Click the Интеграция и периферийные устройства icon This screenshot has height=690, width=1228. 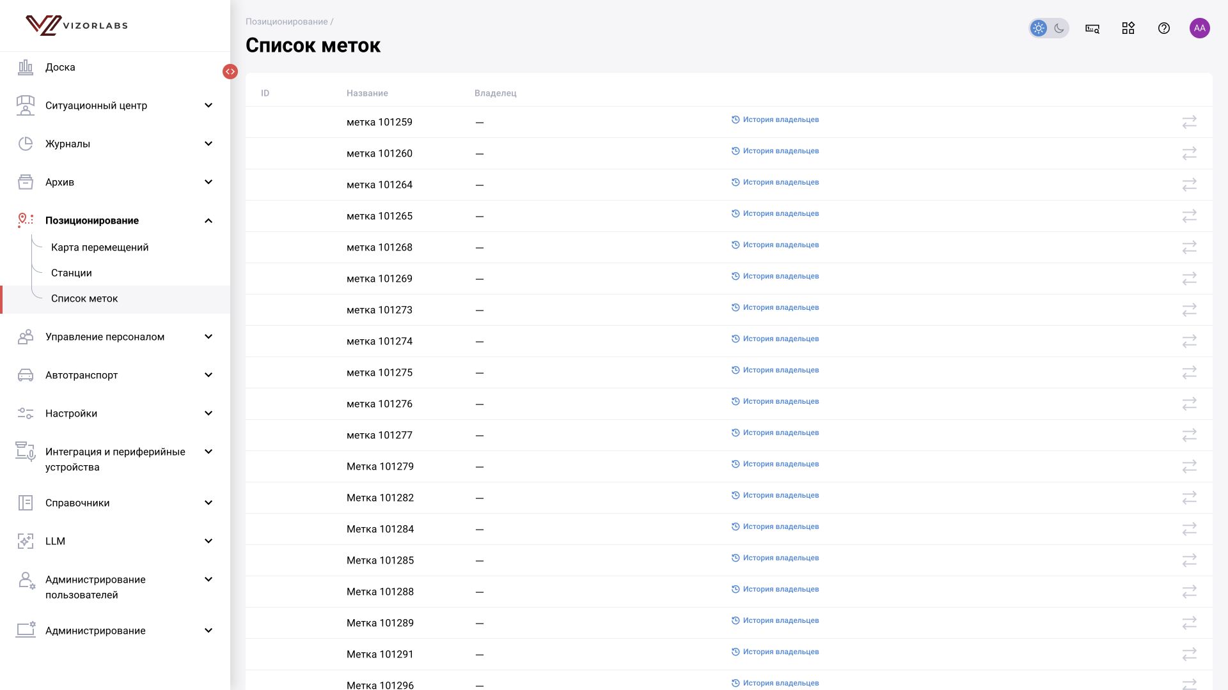click(26, 452)
